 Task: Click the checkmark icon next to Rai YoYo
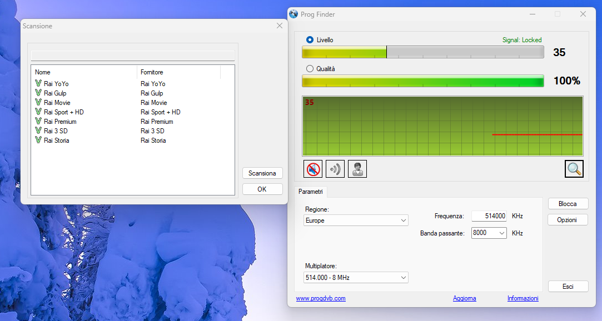38,83
